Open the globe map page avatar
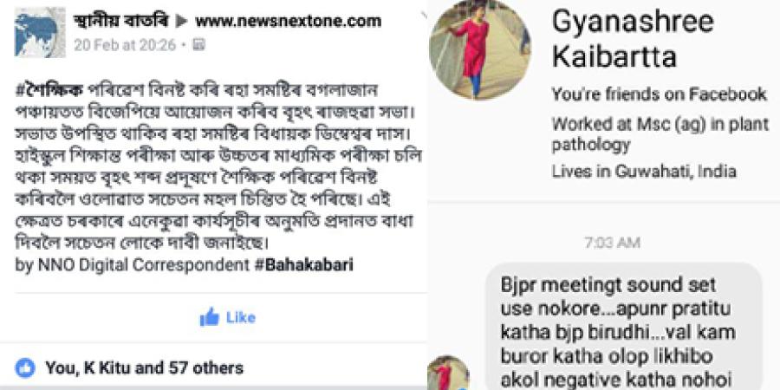This screenshot has width=780, height=390. (40, 32)
